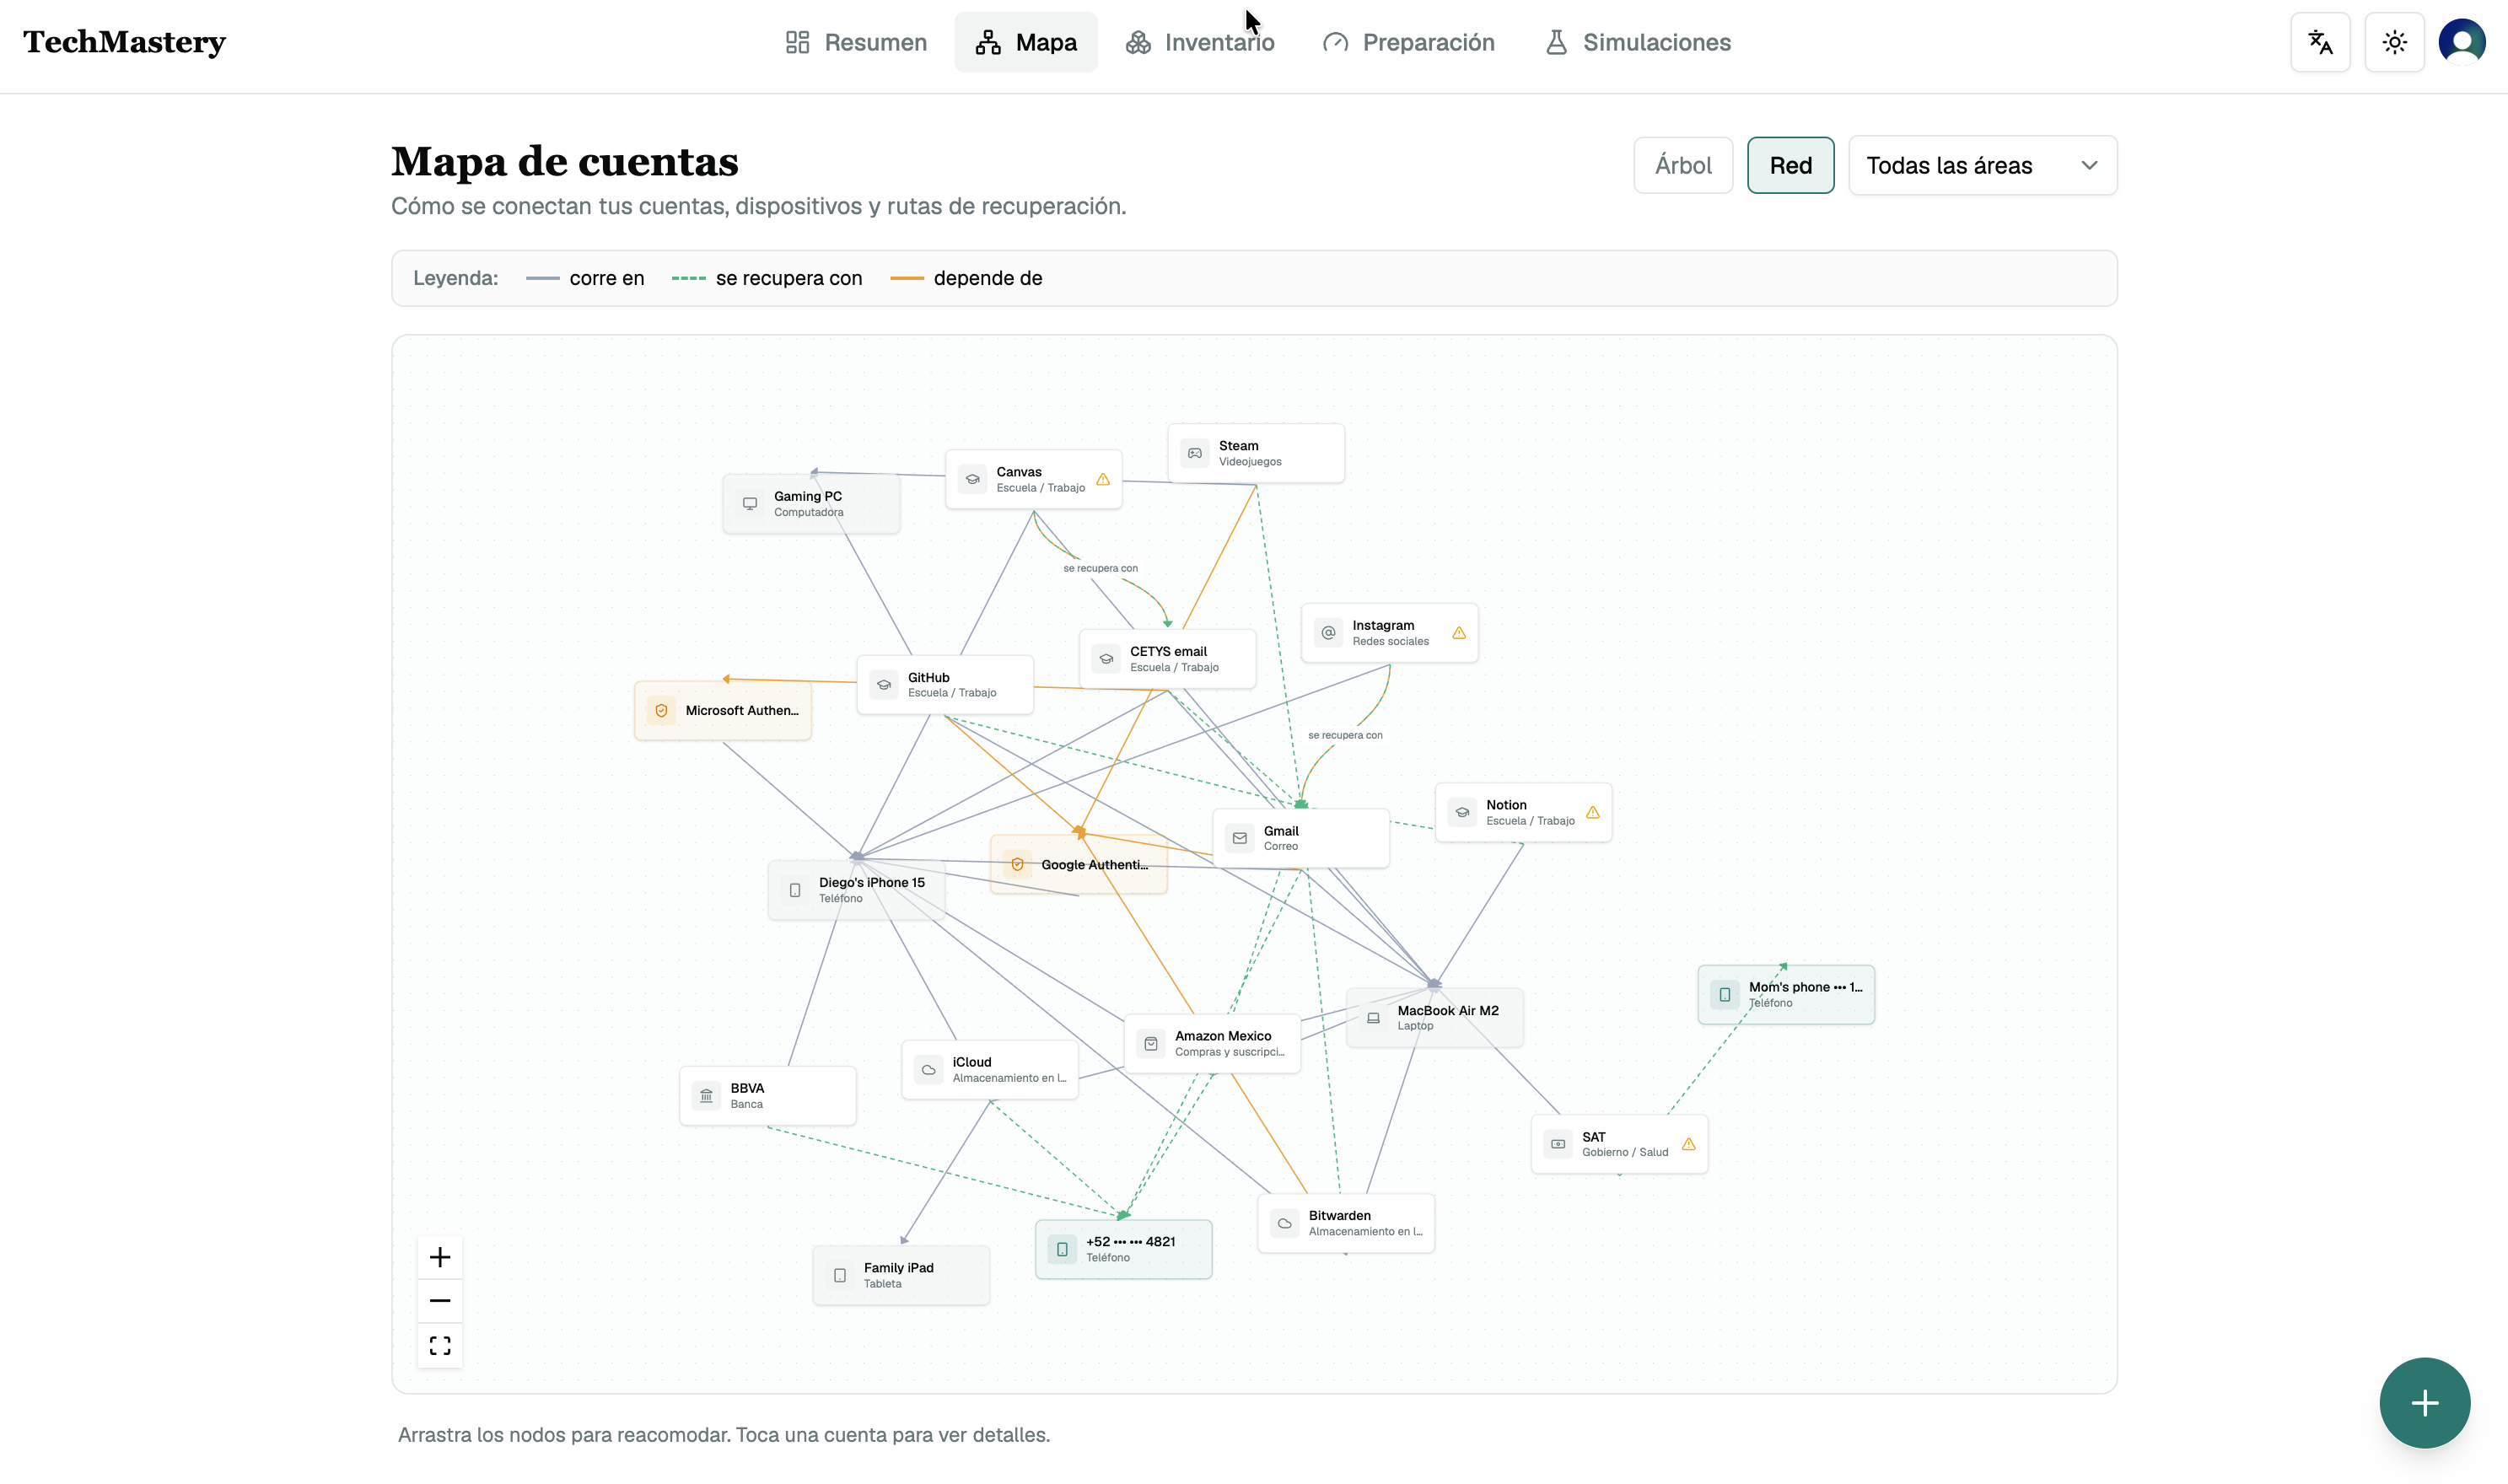Click the 'se recupera con' label below Instagram
The width and height of the screenshot is (2508, 1484).
tap(1345, 735)
